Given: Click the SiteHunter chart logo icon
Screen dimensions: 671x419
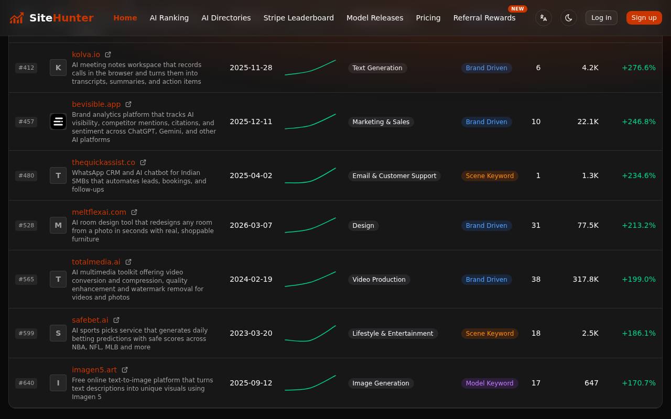Looking at the screenshot, I should pyautogui.click(x=17, y=18).
